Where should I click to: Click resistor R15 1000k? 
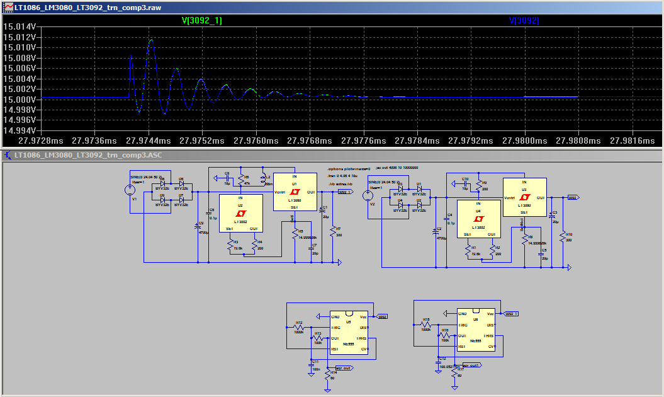point(426,325)
